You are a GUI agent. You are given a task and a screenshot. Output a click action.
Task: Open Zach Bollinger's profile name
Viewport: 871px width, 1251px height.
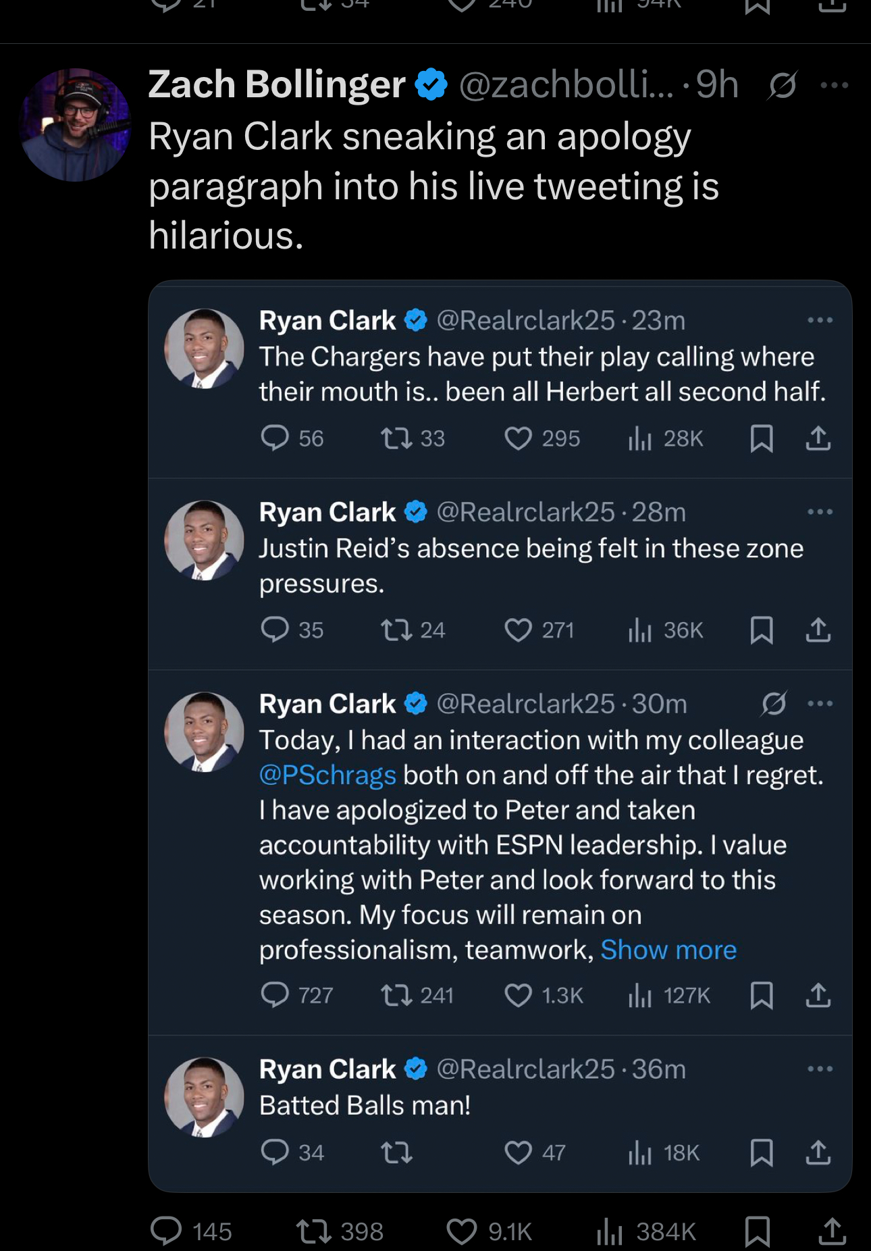[x=277, y=85]
